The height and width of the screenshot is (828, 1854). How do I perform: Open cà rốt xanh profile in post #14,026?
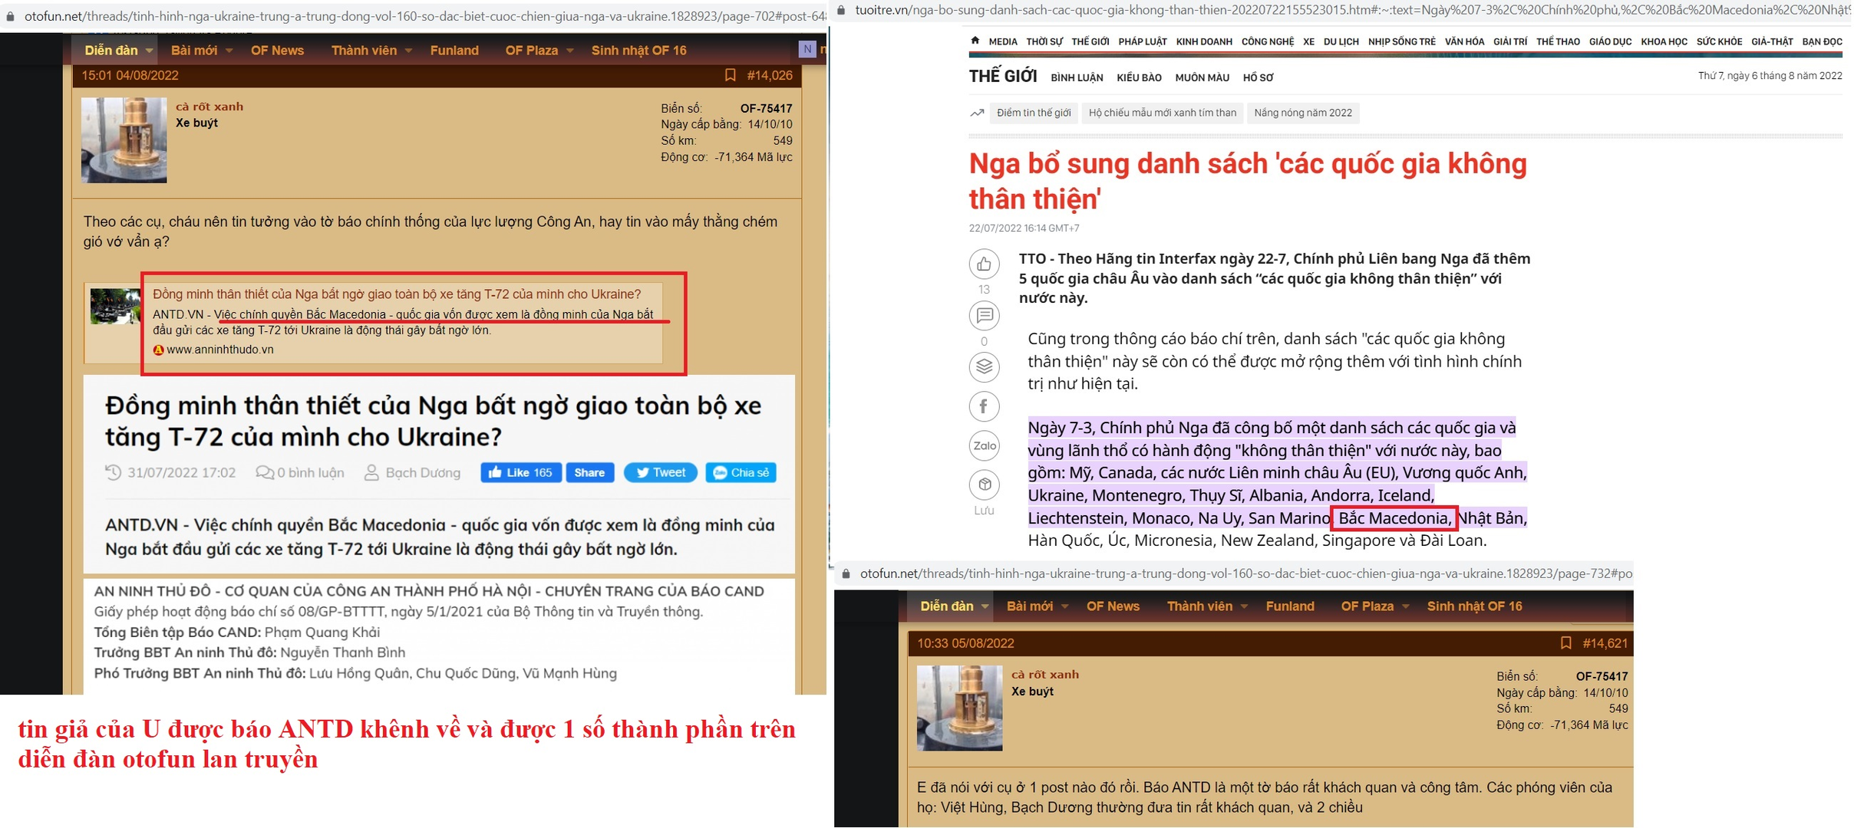209,107
